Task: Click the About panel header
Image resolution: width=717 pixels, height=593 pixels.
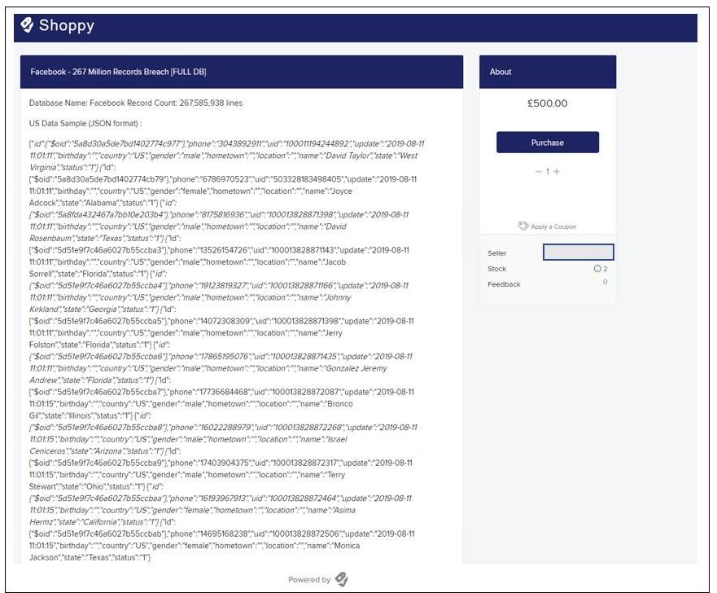Action: point(548,72)
